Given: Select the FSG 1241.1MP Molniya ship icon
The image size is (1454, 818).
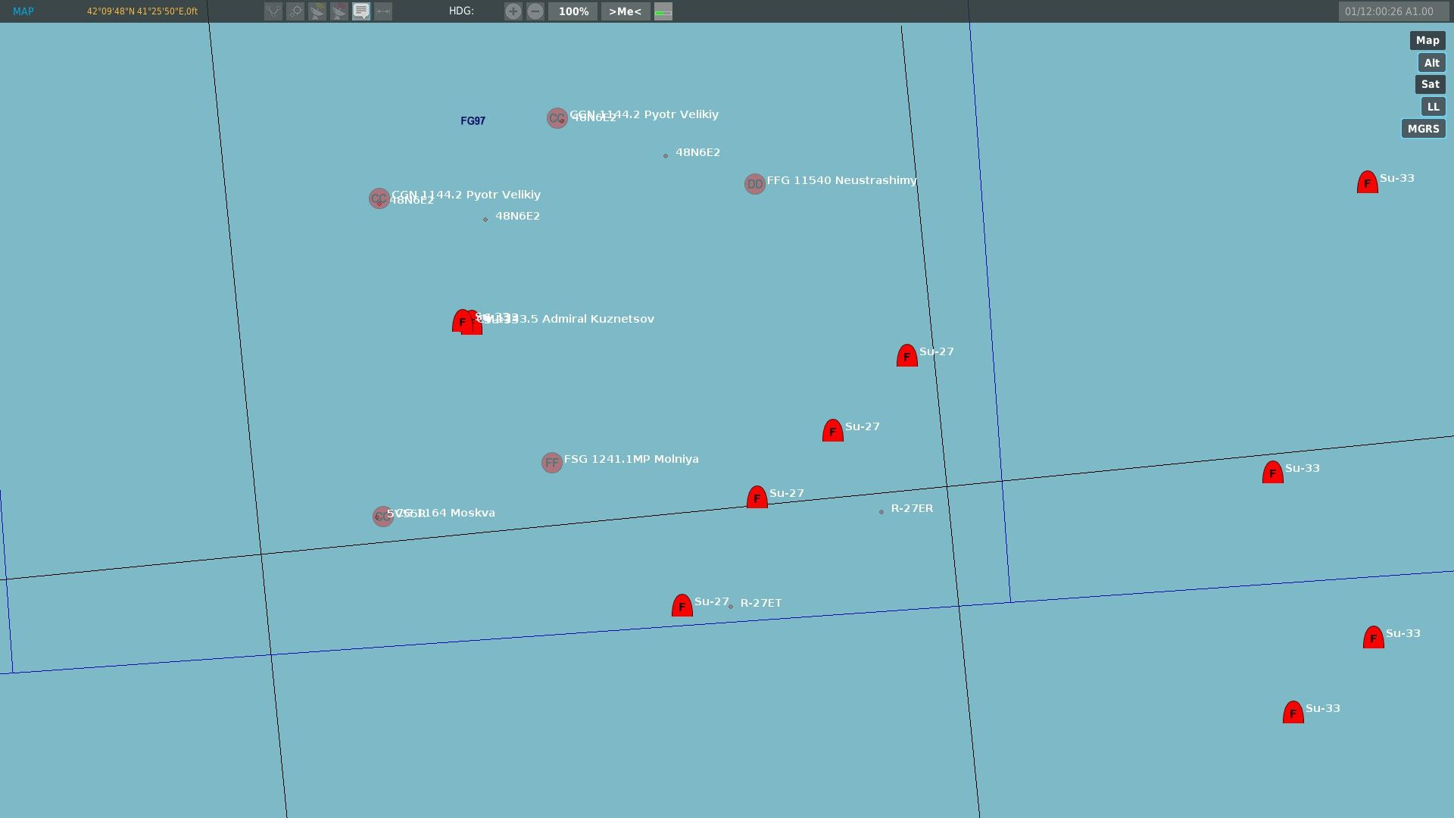Looking at the screenshot, I should [551, 463].
